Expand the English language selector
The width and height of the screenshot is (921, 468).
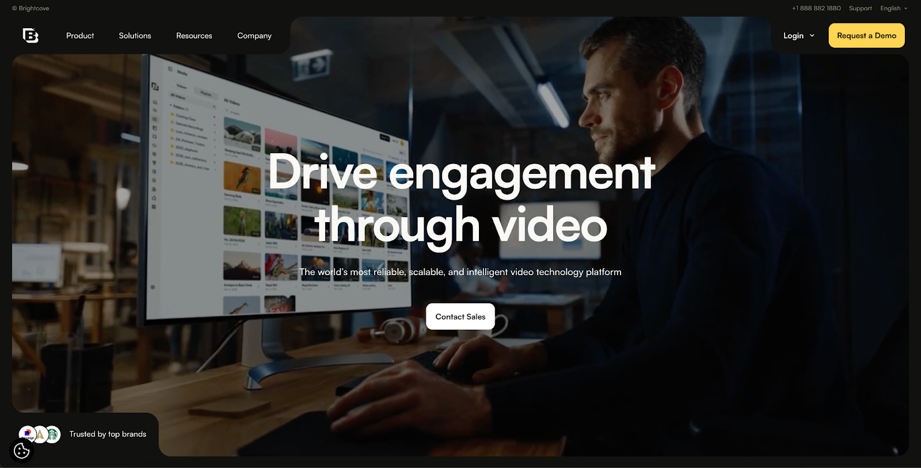pos(893,8)
